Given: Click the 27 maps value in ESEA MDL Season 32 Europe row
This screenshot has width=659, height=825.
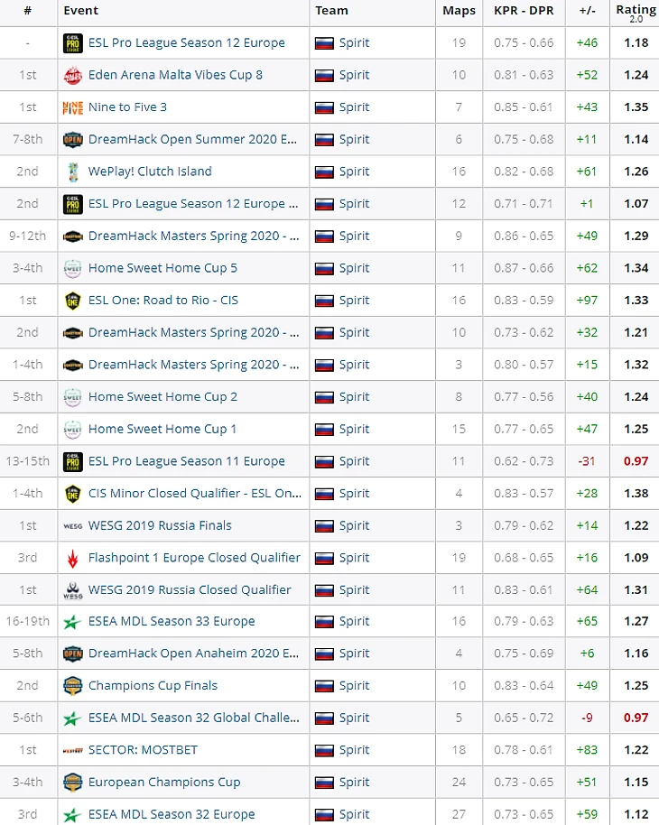Looking at the screenshot, I should tap(459, 814).
